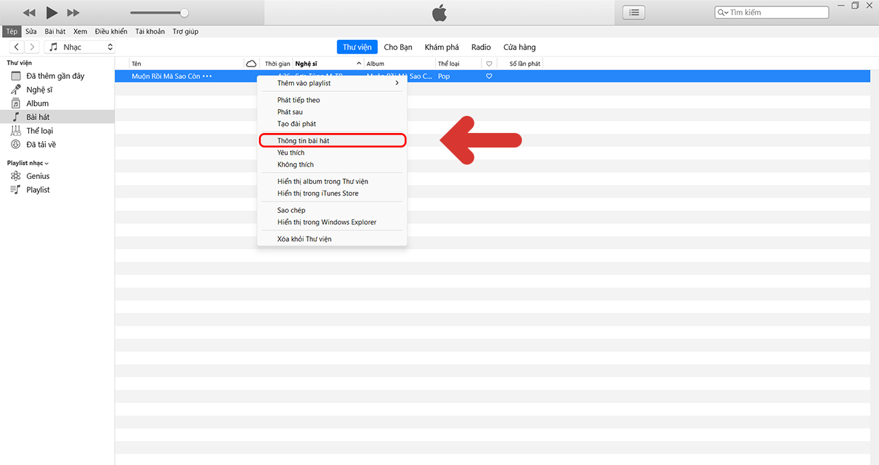
Task: Open the Bài hát menu
Action: pos(55,32)
